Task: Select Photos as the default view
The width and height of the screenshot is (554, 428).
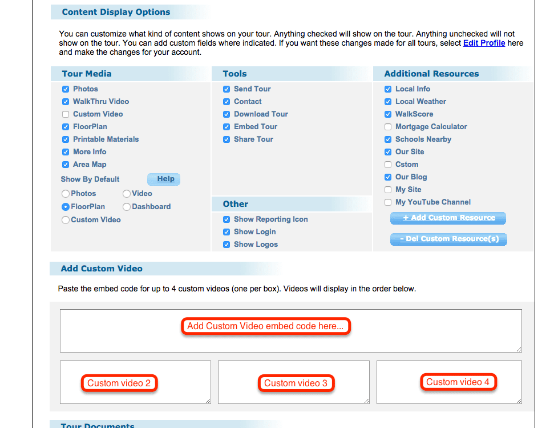Action: point(66,194)
